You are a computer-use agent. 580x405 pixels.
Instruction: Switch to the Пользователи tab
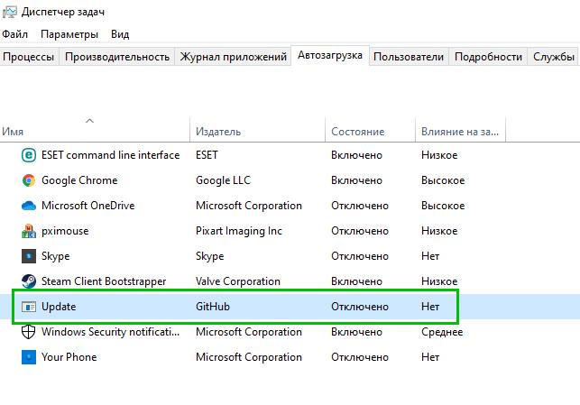[x=409, y=57]
